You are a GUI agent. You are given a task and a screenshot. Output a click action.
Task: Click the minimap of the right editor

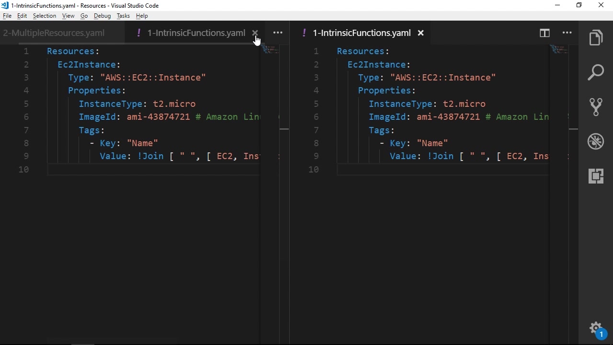click(x=559, y=49)
